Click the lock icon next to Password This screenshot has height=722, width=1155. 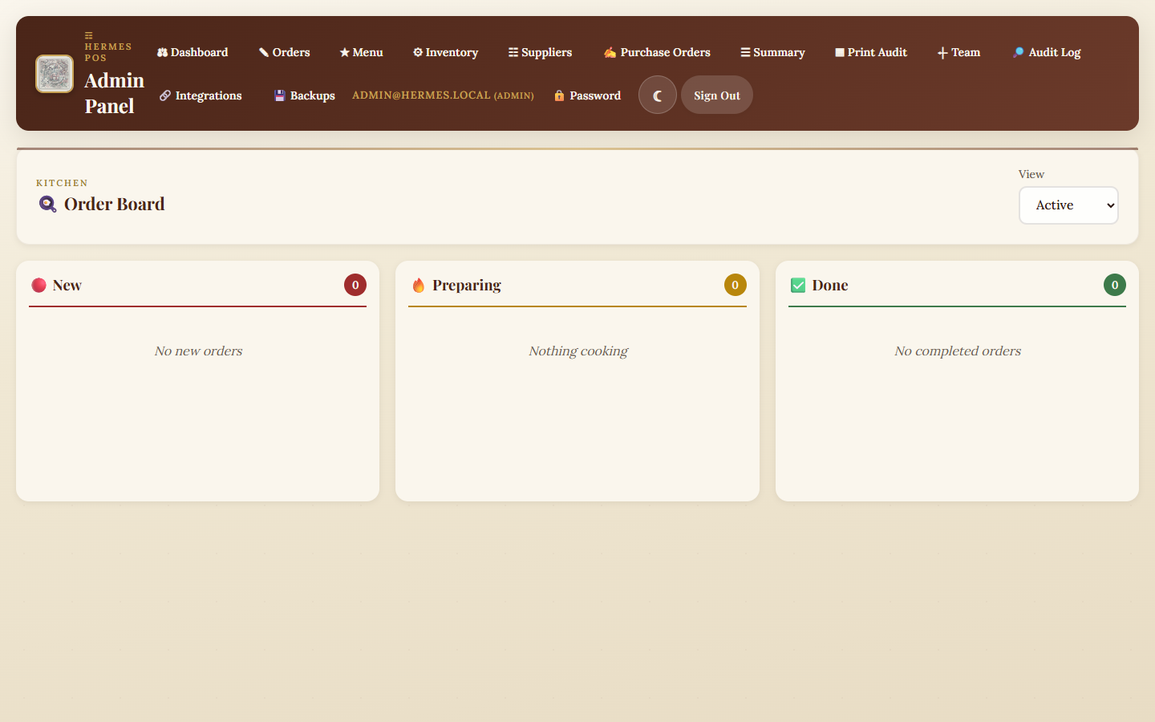(x=559, y=95)
